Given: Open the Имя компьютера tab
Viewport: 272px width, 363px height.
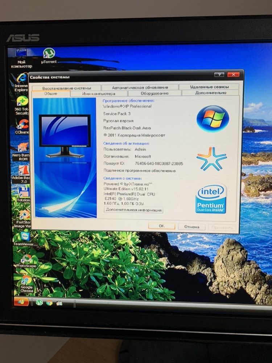Looking at the screenshot, I should point(99,94).
